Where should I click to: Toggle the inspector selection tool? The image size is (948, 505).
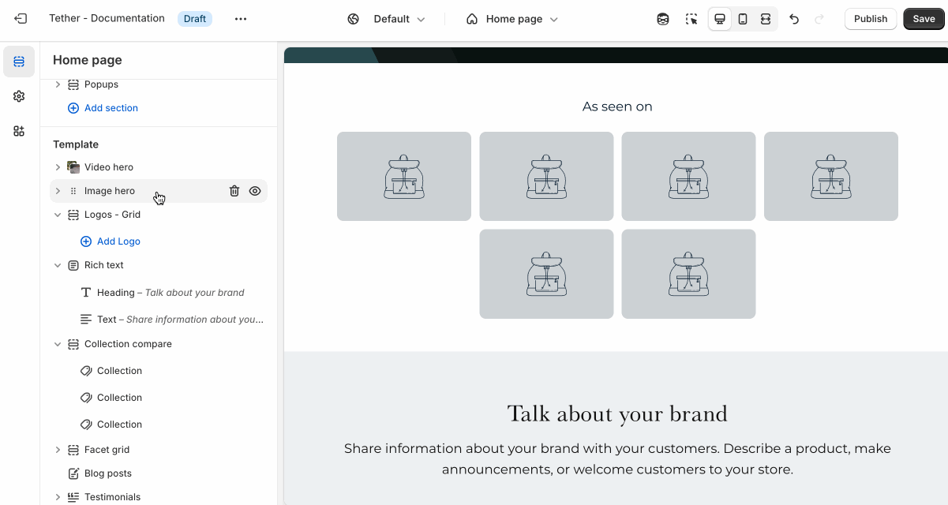(x=691, y=19)
